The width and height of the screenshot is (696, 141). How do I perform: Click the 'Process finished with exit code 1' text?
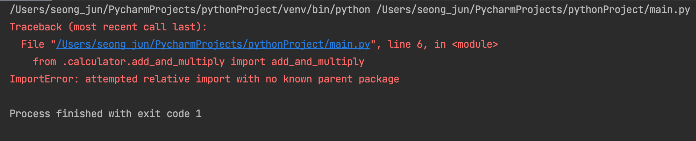105,114
